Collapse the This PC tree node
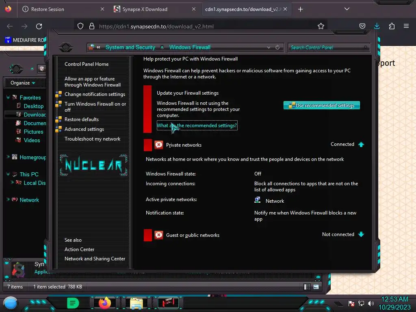Viewport: 416px width, 312px height. pyautogui.click(x=8, y=174)
